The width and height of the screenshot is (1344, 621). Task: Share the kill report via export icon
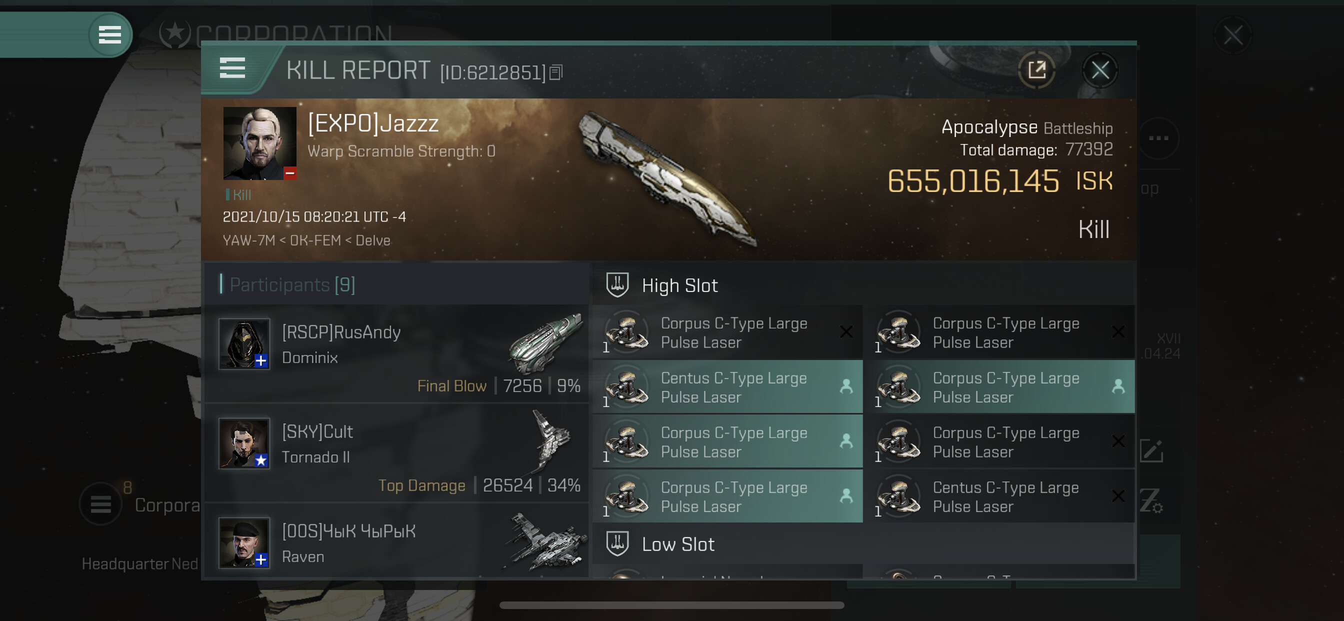[1036, 70]
